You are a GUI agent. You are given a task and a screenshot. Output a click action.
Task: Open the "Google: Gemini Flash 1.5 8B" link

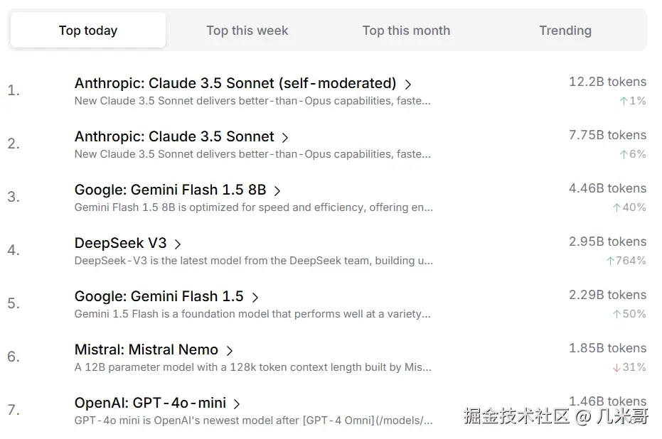171,190
